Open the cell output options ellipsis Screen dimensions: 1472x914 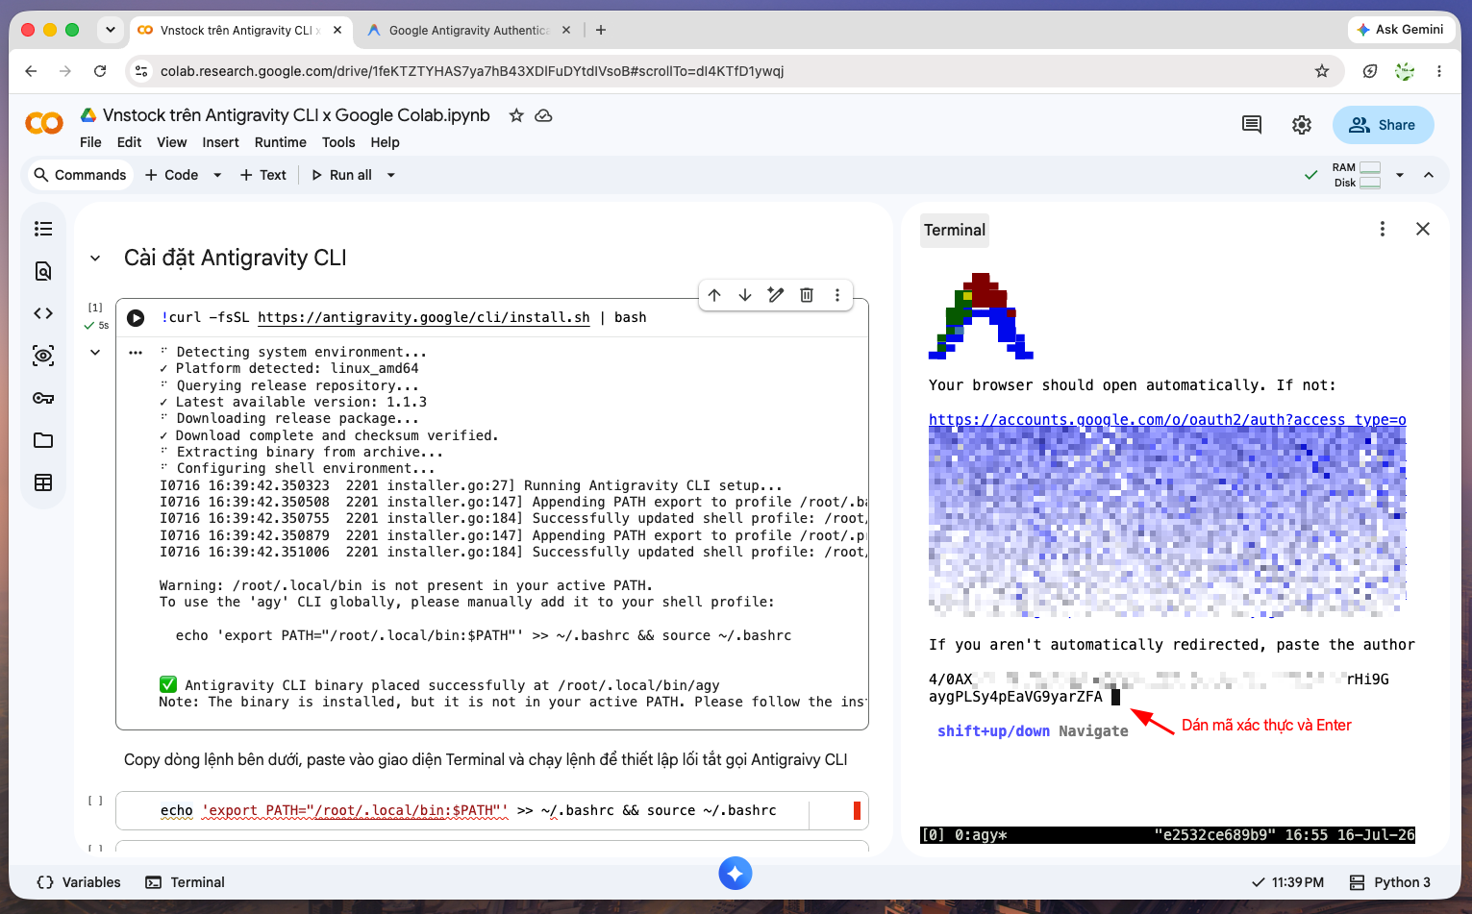pyautogui.click(x=136, y=353)
